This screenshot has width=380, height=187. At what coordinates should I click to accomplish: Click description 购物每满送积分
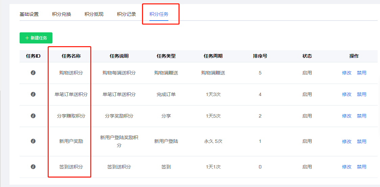pyautogui.click(x=119, y=73)
